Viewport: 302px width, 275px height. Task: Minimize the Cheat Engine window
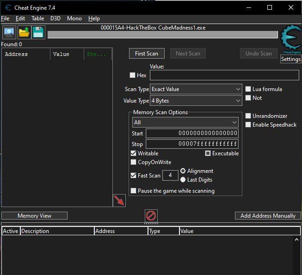(249, 7)
